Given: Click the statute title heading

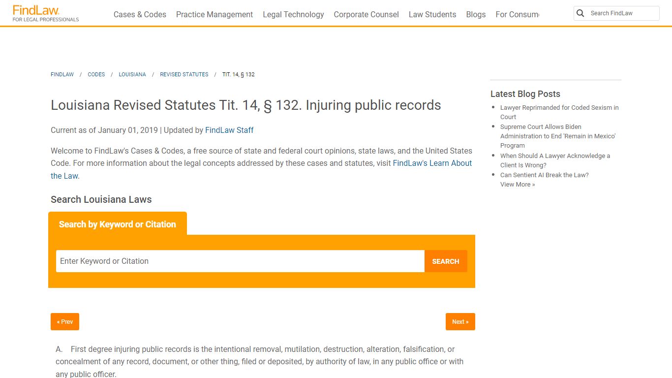Looking at the screenshot, I should tap(246, 105).
